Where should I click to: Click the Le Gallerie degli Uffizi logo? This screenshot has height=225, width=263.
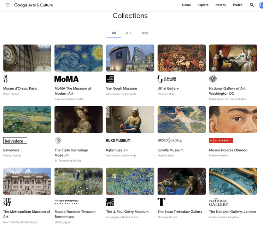(167, 79)
